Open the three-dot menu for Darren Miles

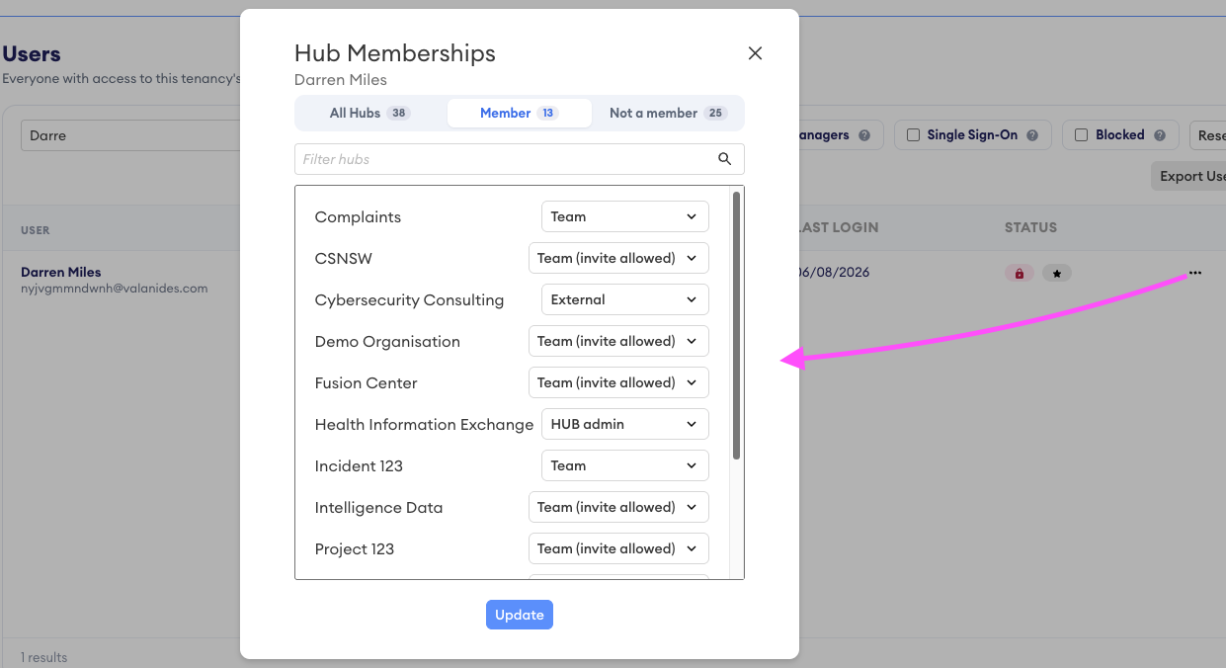pos(1195,273)
